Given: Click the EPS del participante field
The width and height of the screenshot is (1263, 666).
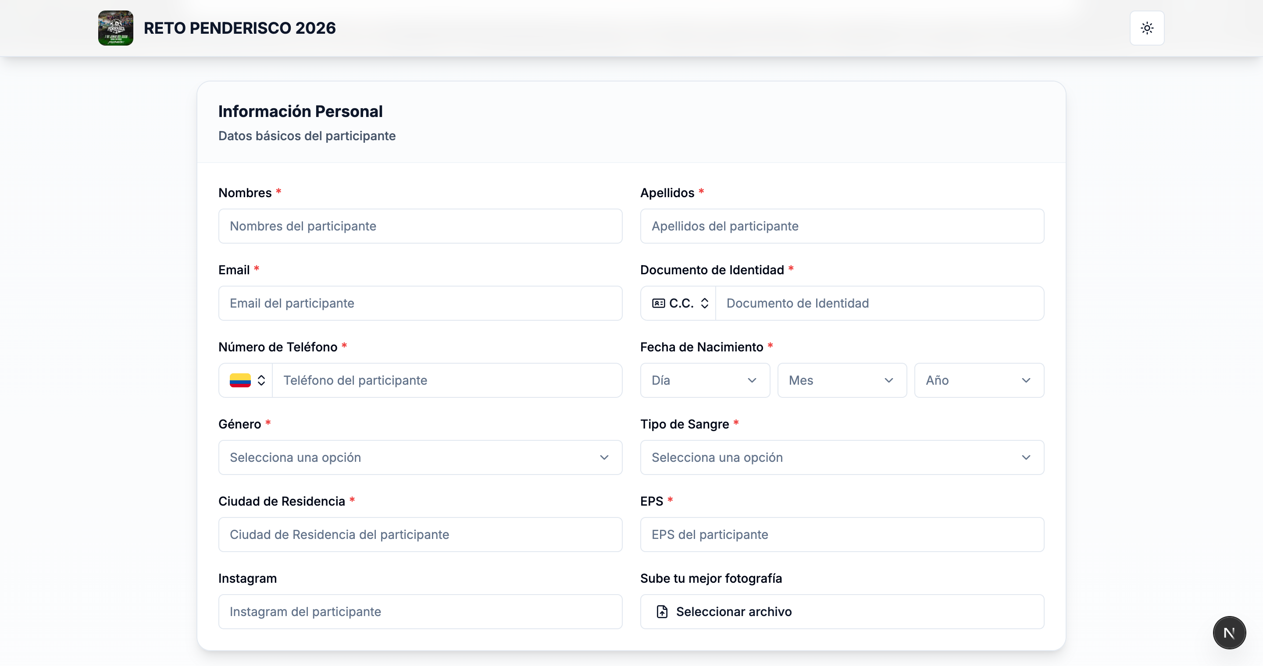Looking at the screenshot, I should coord(842,535).
